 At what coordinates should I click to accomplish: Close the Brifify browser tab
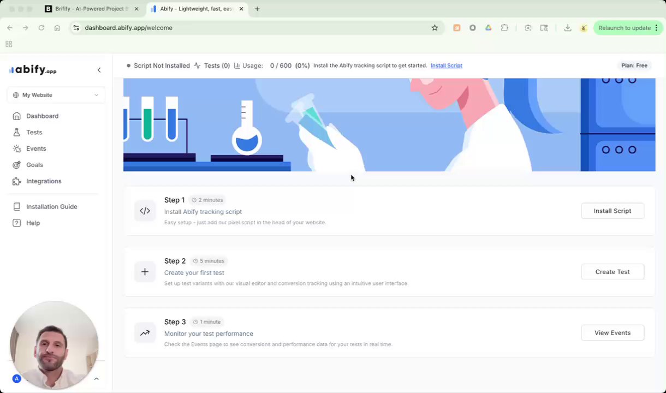coord(136,9)
